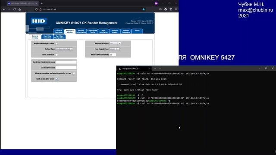Open the browser home page
This screenshot has height=155, width=276.
pos(19,9)
